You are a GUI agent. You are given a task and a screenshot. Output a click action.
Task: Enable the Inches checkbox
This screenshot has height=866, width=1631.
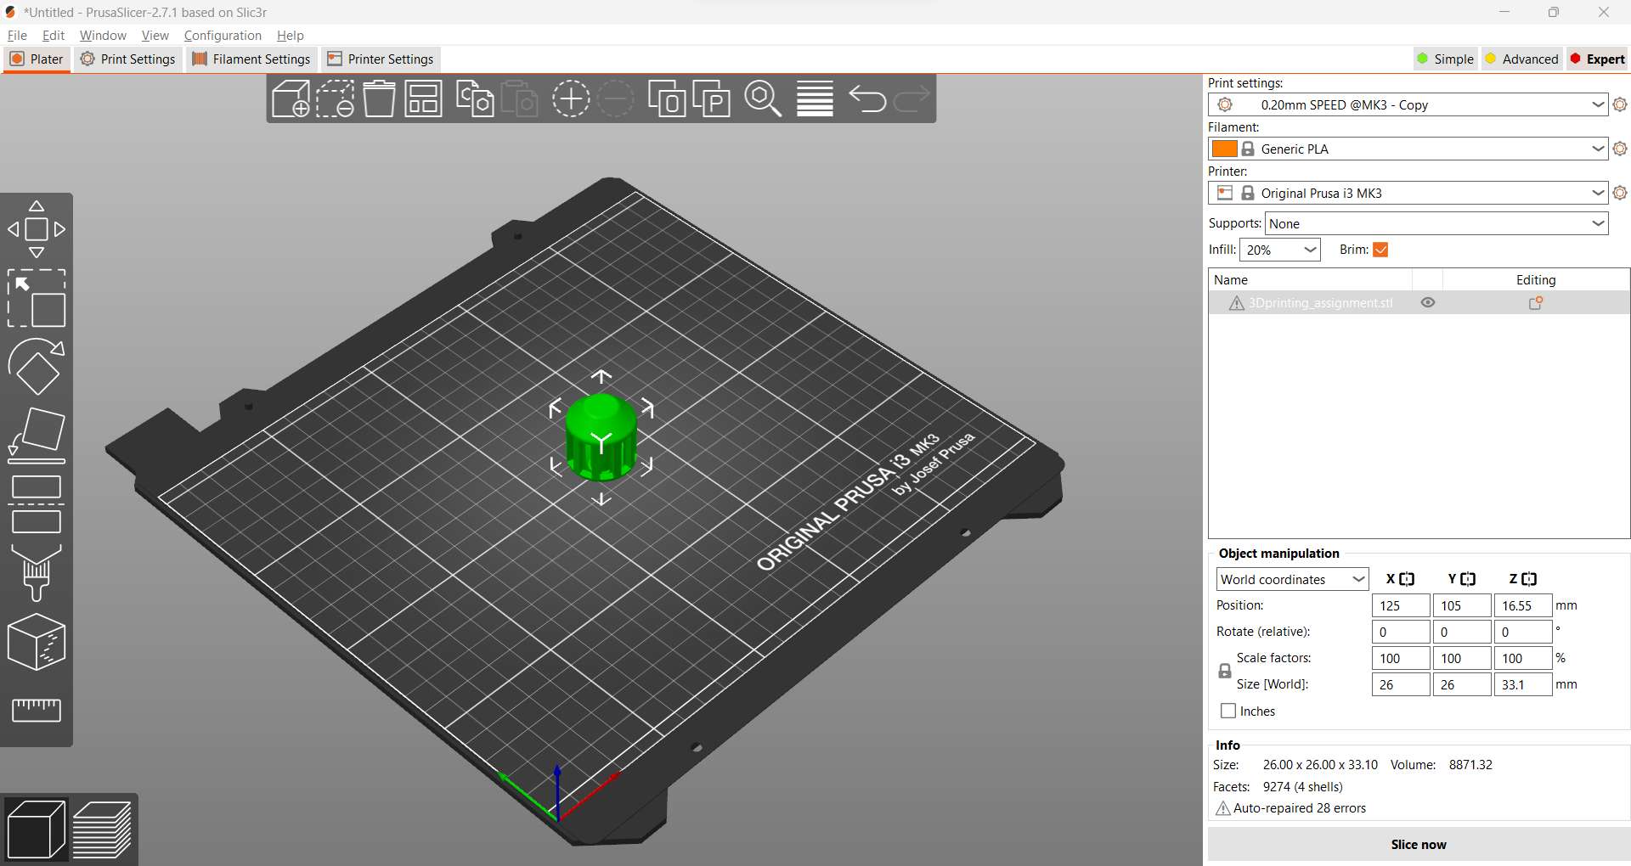point(1228,711)
